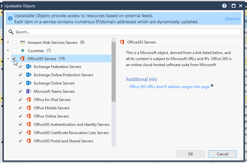Image resolution: width=247 pixels, height=163 pixels.
Task: Click Office365 Portal and Shared Servers icon
Action: pyautogui.click(x=28, y=141)
